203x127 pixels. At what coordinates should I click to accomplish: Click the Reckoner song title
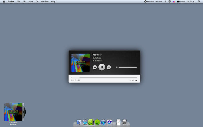pyautogui.click(x=97, y=55)
